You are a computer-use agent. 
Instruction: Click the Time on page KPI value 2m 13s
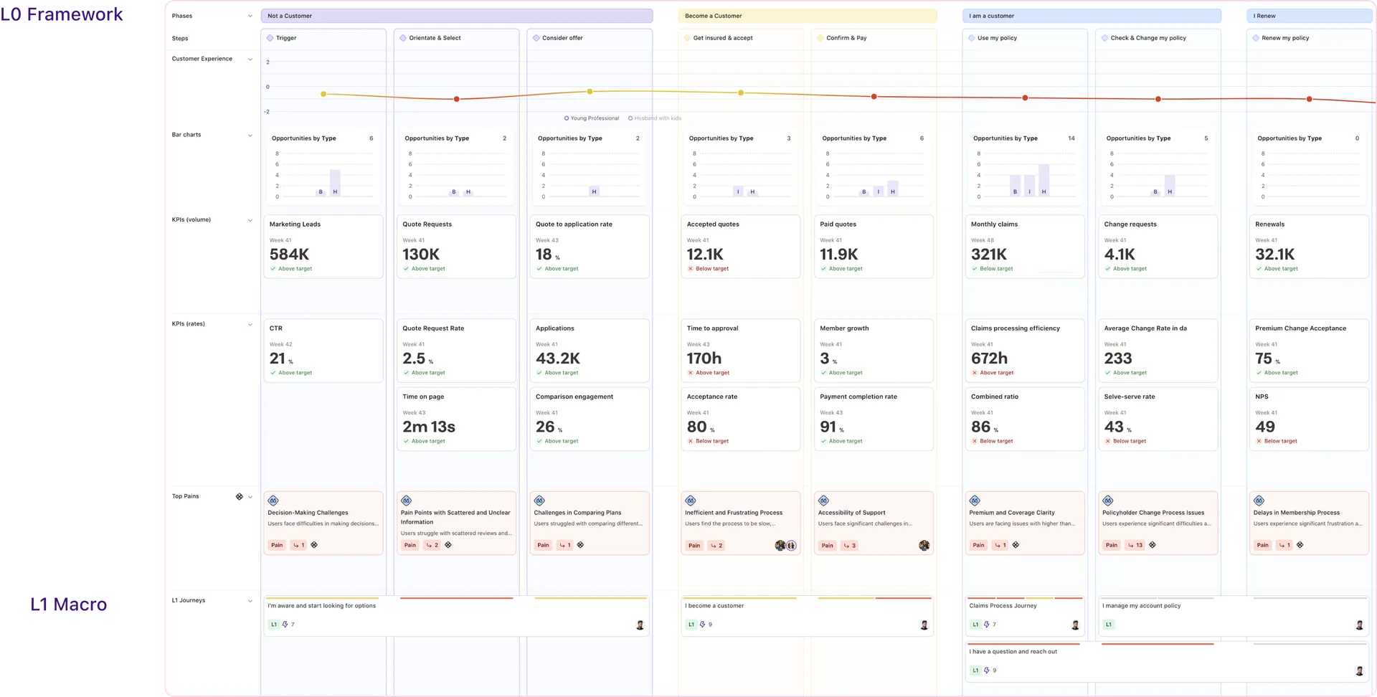coord(429,427)
